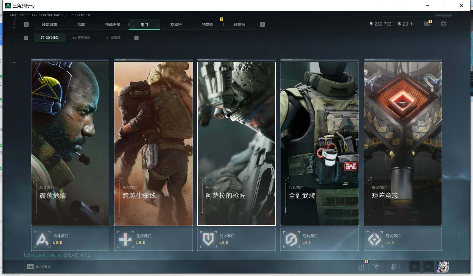Close the 三角洲行动 window

461,6
